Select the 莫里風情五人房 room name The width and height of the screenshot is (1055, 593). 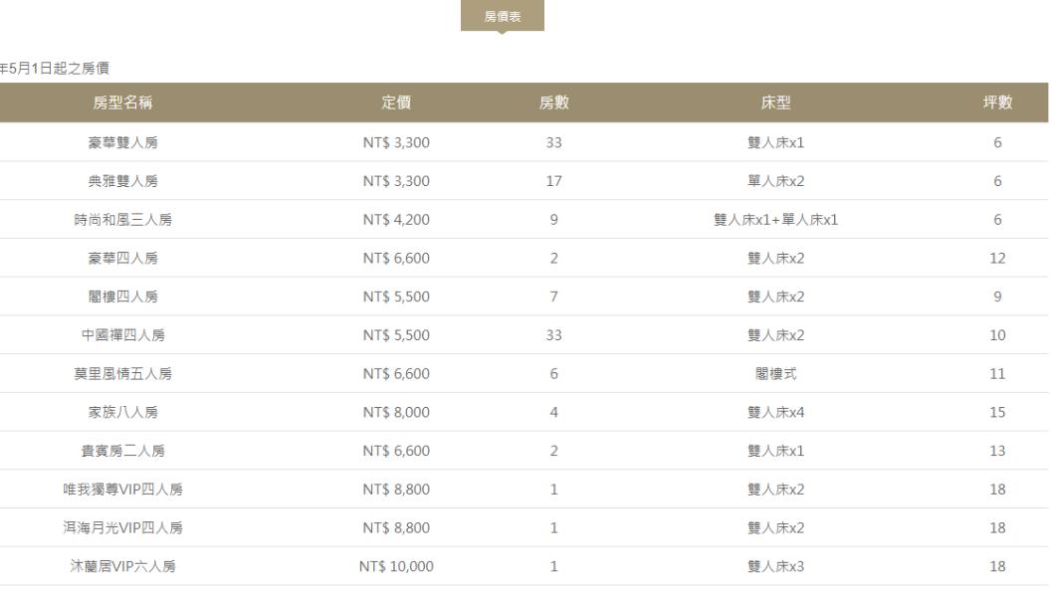[x=122, y=374]
